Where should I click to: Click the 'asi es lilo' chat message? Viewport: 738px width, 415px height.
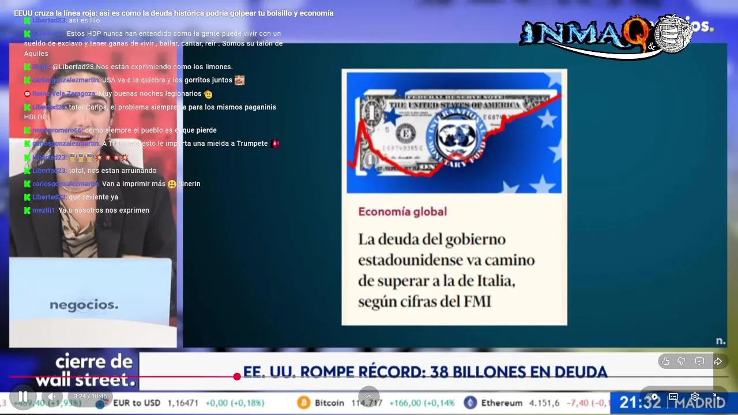[84, 20]
